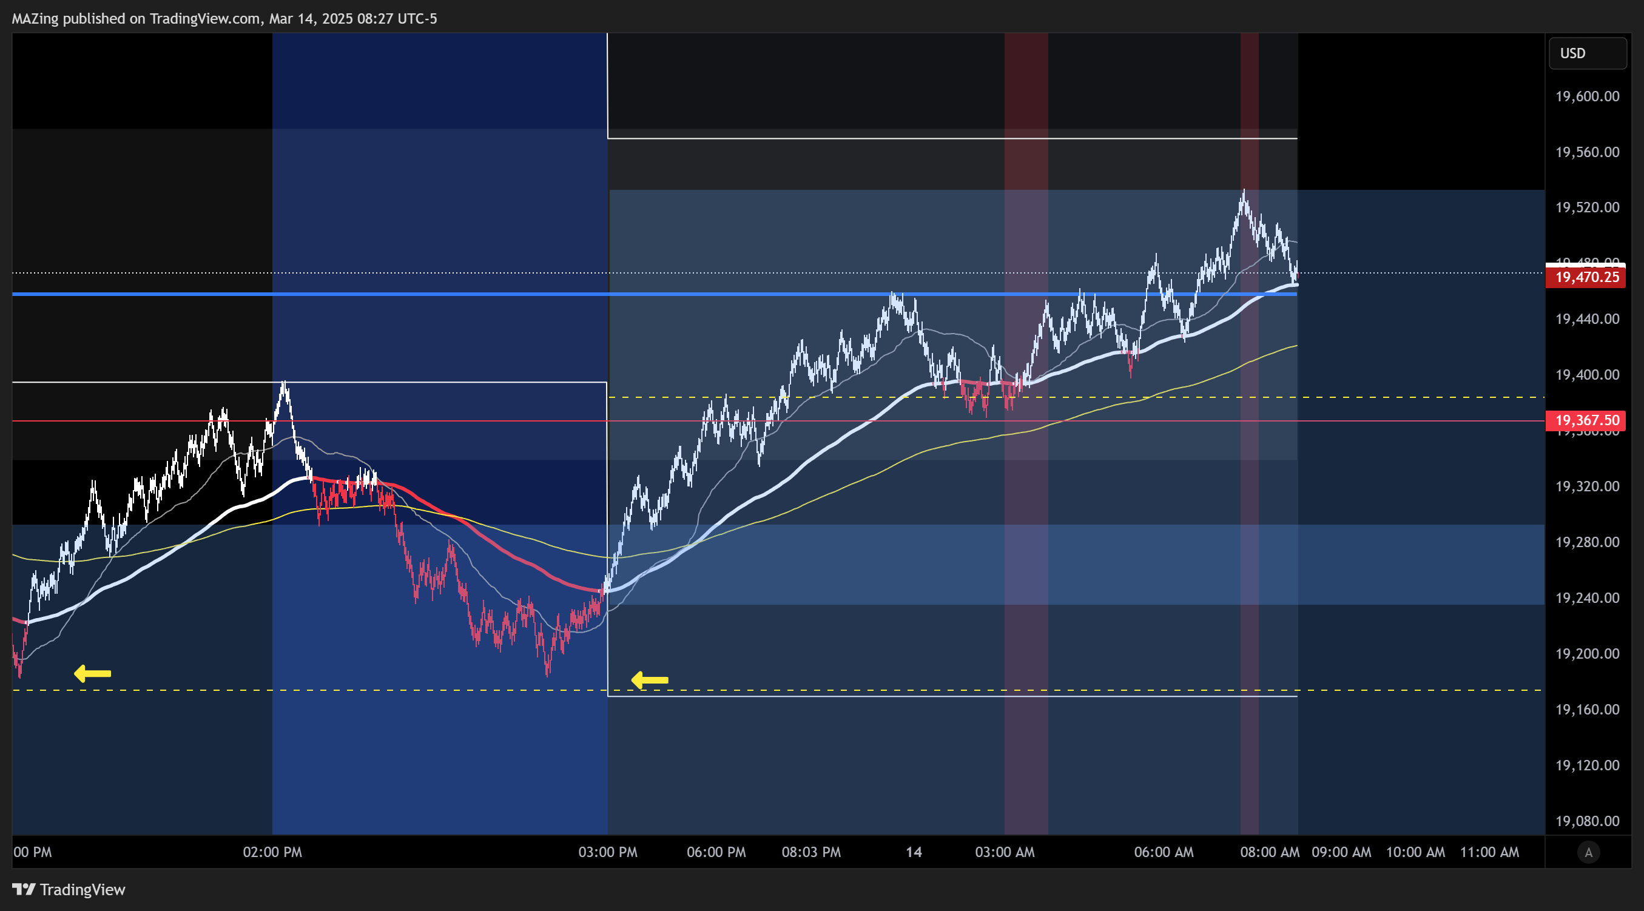Click the 06:00 PM time axis label
The height and width of the screenshot is (911, 1644).
(716, 852)
